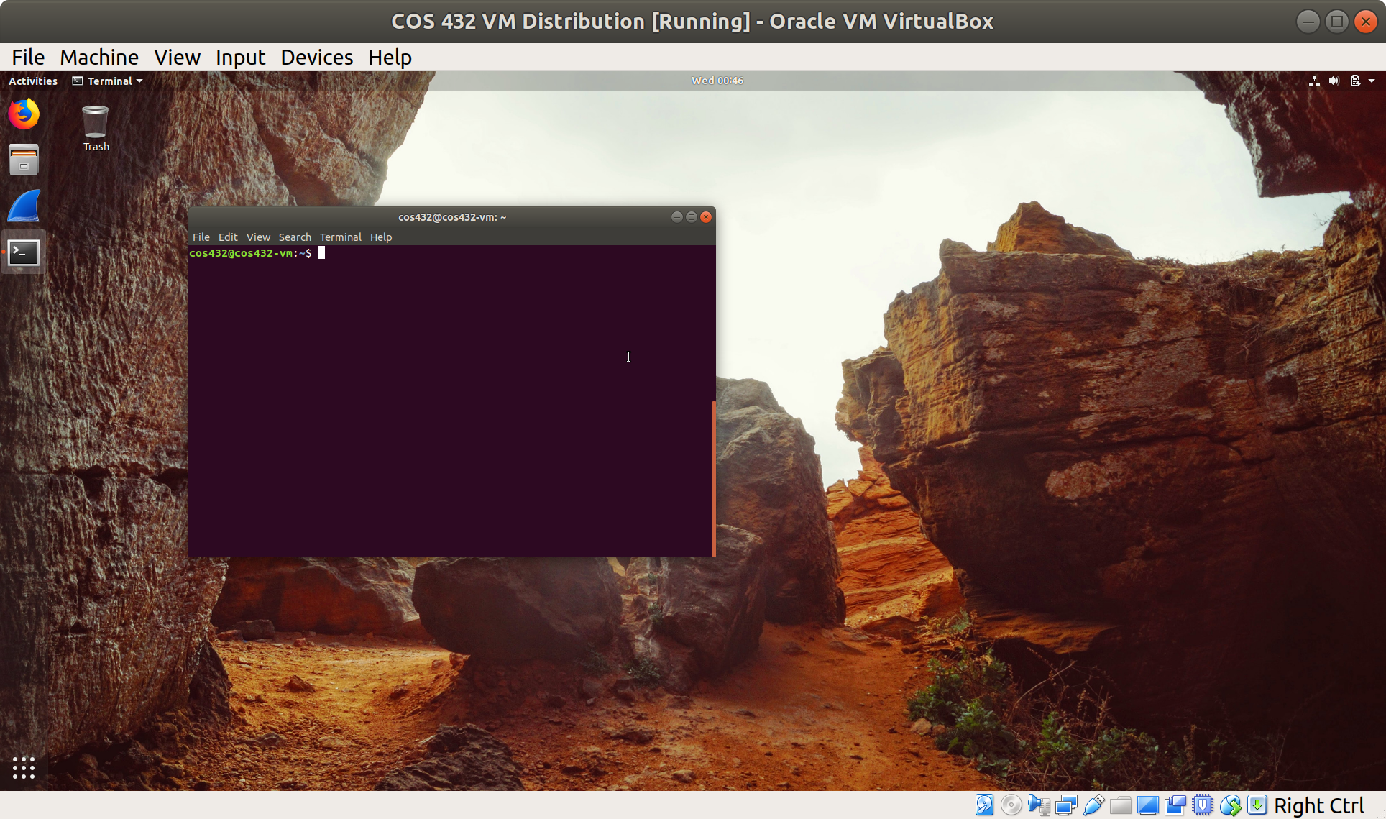
Task: Open the terminal window's Help menu
Action: tap(381, 237)
